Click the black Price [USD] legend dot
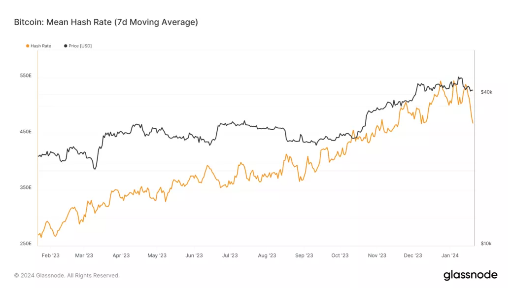This screenshot has width=513, height=292. pos(66,46)
